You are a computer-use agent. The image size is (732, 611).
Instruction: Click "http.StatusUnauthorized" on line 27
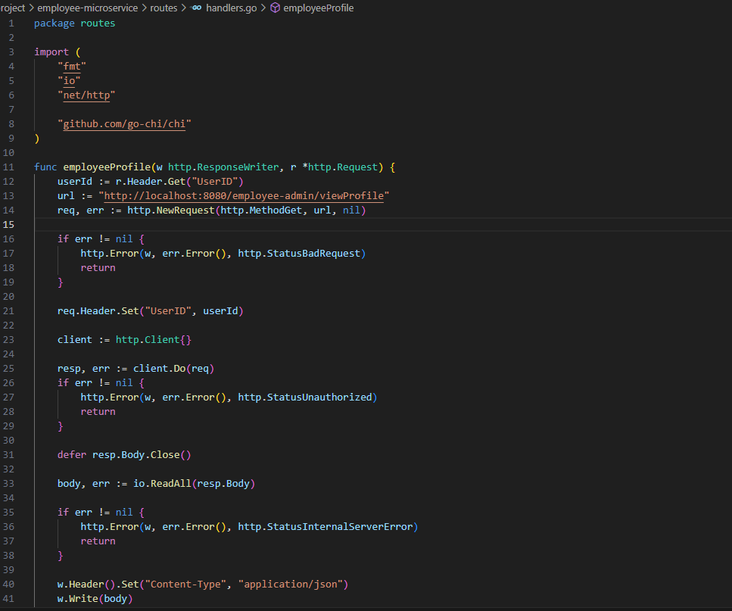point(305,397)
